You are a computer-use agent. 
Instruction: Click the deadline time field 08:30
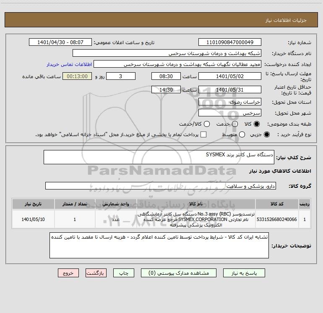point(166,76)
